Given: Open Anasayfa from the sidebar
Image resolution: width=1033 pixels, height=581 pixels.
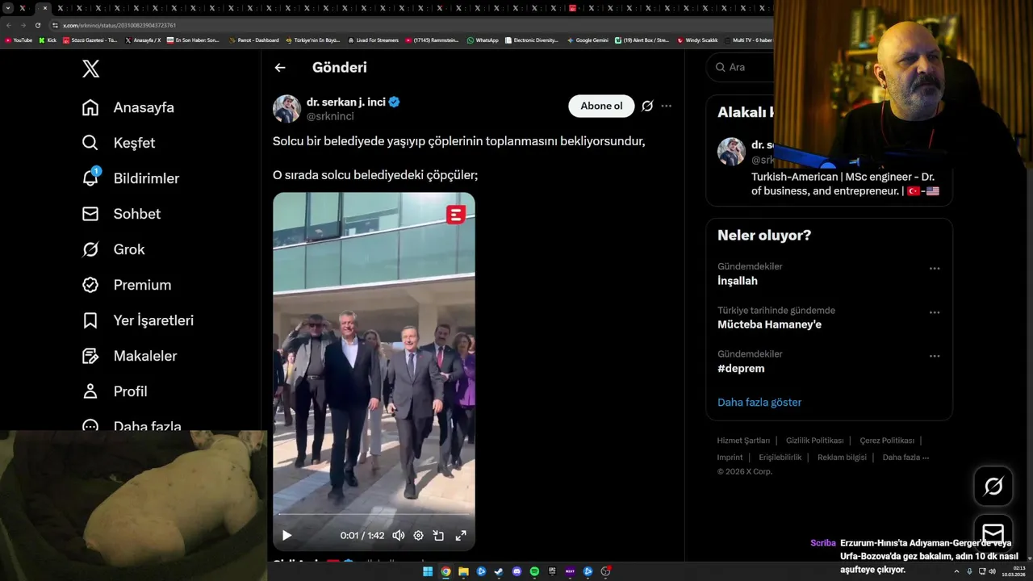Looking at the screenshot, I should pos(128,107).
